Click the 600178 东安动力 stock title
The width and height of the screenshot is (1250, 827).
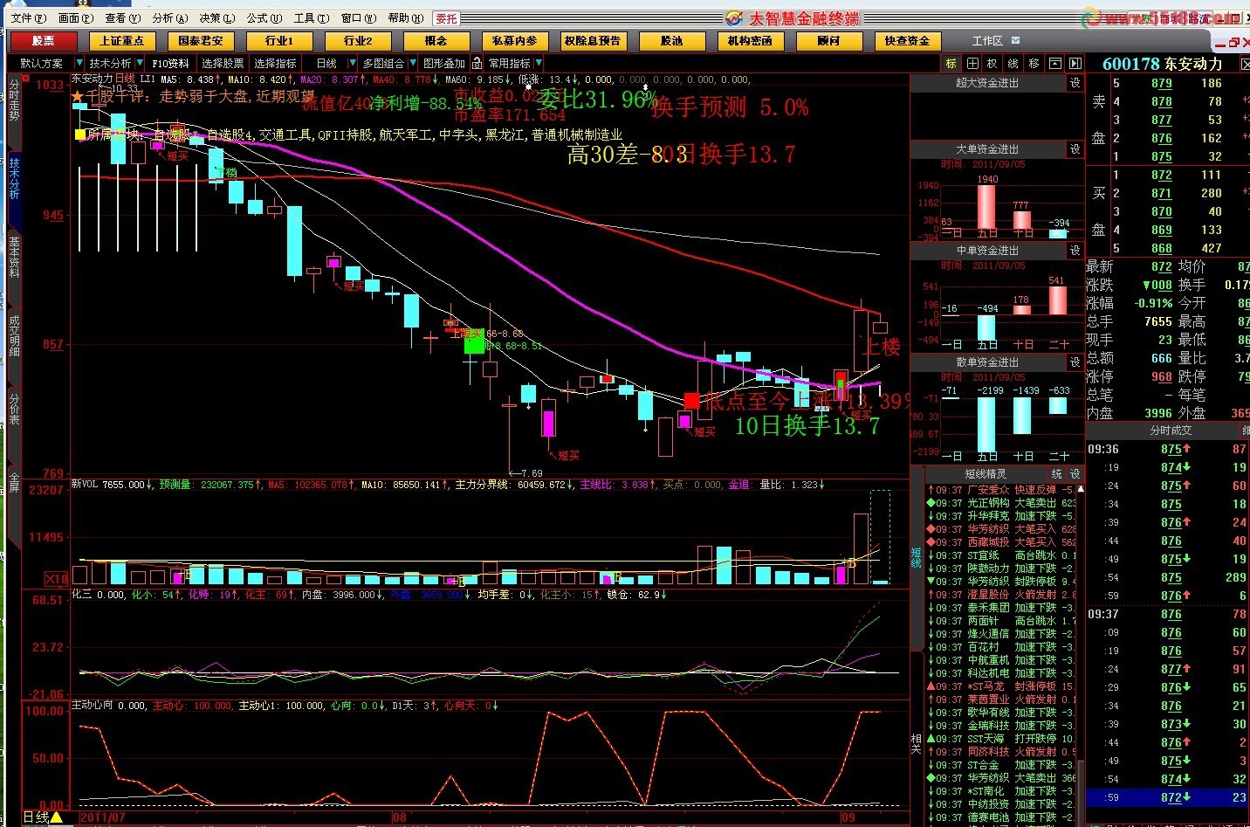click(x=1162, y=64)
